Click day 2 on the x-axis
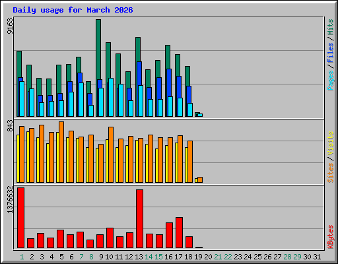This screenshot has width=338, height=264. click(32, 257)
